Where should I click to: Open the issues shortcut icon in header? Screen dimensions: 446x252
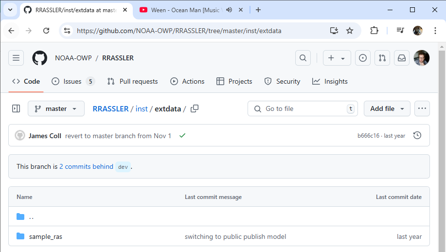click(x=362, y=58)
